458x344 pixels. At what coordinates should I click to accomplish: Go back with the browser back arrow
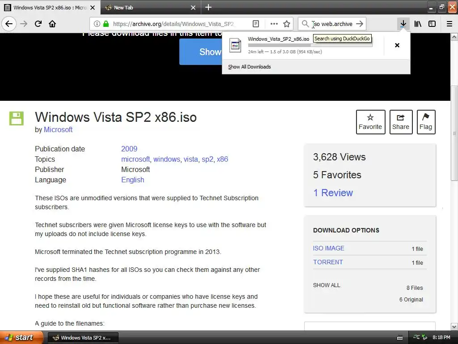click(x=9, y=24)
